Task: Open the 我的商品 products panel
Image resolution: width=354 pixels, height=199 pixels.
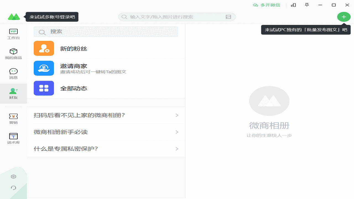Action: 13,53
